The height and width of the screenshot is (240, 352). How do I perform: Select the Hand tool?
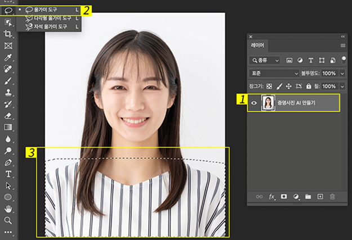tap(8, 209)
